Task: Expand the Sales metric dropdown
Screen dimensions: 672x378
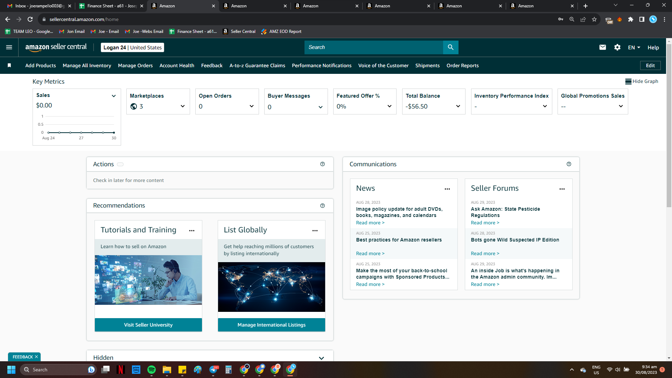Action: click(113, 96)
